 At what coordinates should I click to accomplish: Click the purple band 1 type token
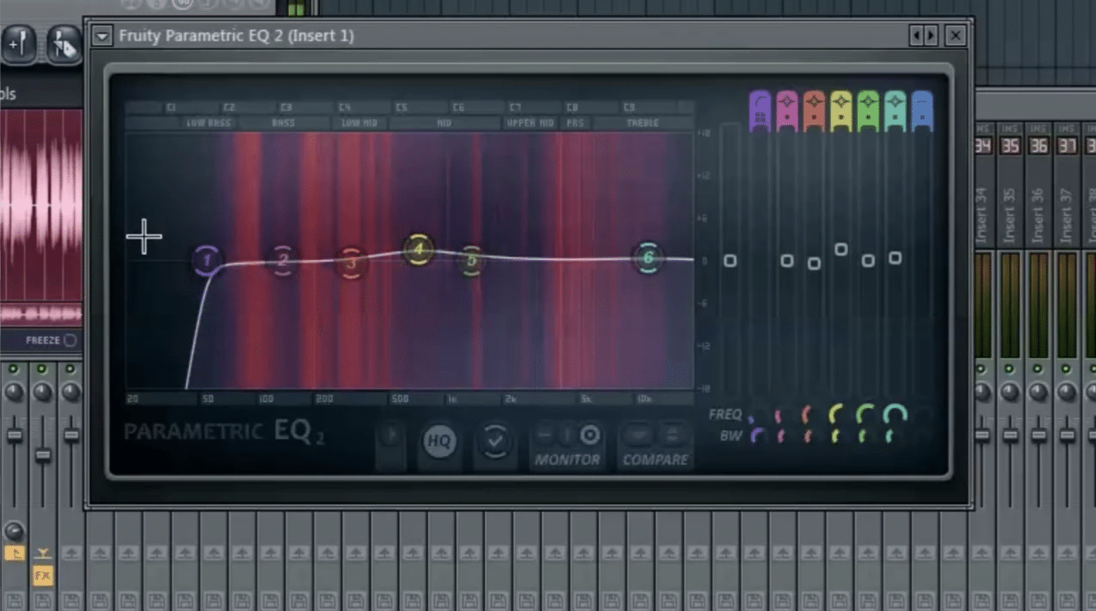[x=760, y=111]
